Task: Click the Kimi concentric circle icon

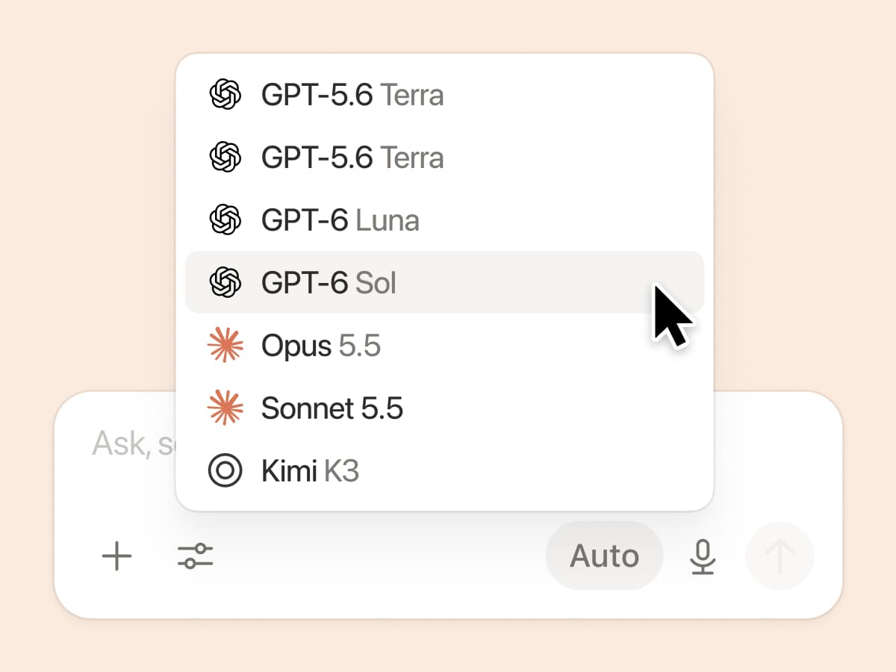Action: pyautogui.click(x=225, y=471)
